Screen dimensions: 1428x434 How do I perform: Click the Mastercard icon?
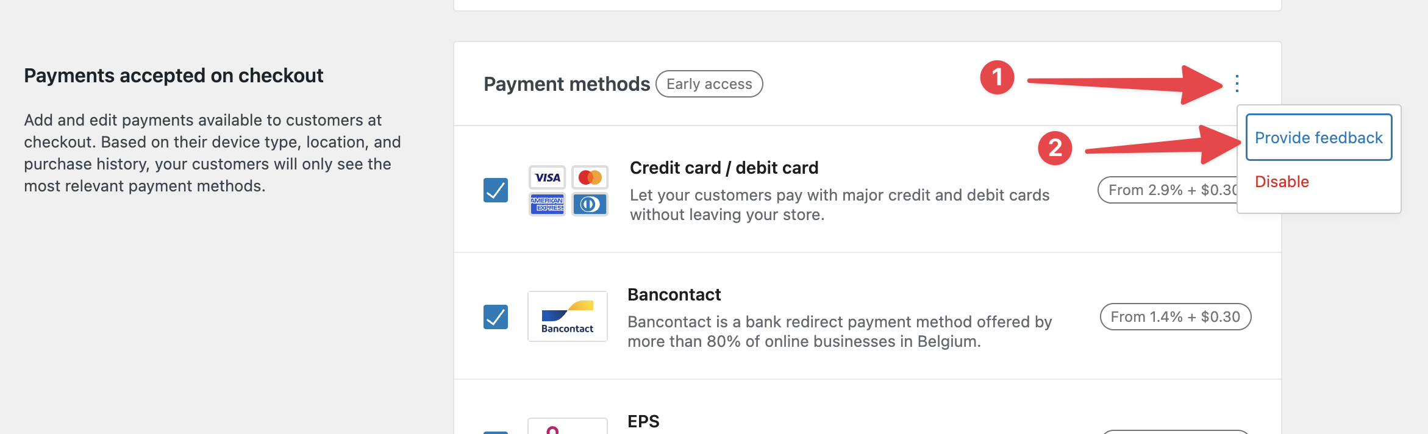[x=590, y=177]
